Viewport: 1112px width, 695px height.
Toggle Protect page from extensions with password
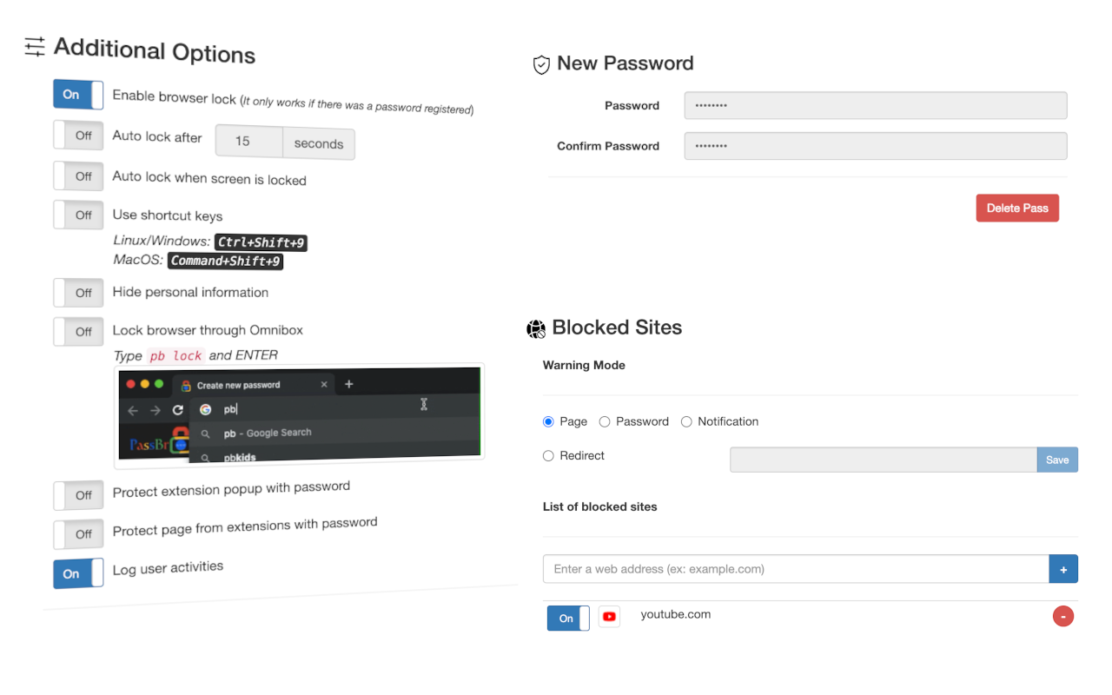tap(78, 533)
